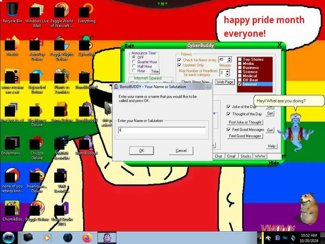This screenshot has height=244, width=325.
Task: Decrease the news check minutes value
Action: [229, 61]
